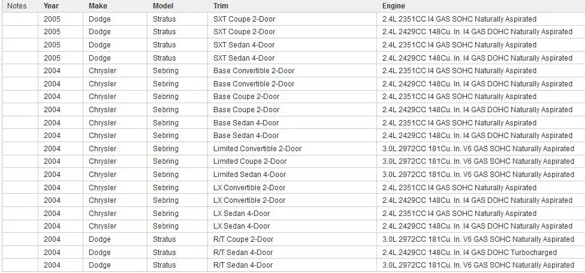Click the Notes column header
Image resolution: width=585 pixels, height=273 pixels.
17,6
